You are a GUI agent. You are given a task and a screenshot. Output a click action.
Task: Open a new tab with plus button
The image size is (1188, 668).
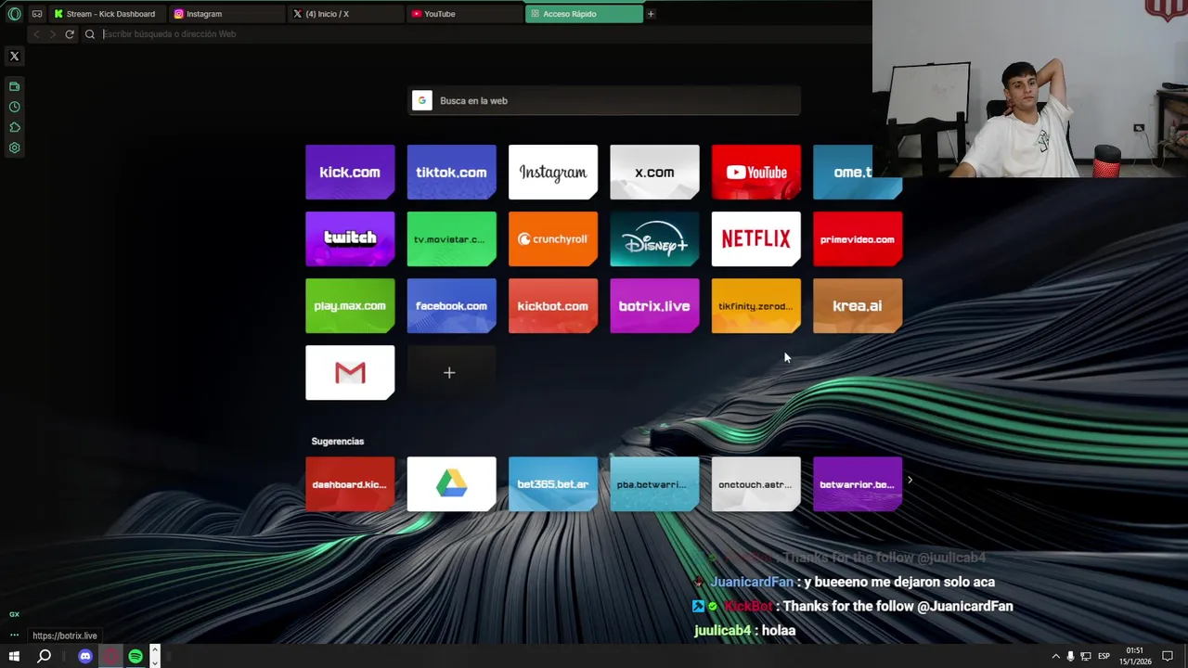651,14
